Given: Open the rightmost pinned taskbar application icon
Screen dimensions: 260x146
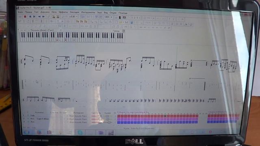Looking at the screenshot, I should tap(111, 133).
